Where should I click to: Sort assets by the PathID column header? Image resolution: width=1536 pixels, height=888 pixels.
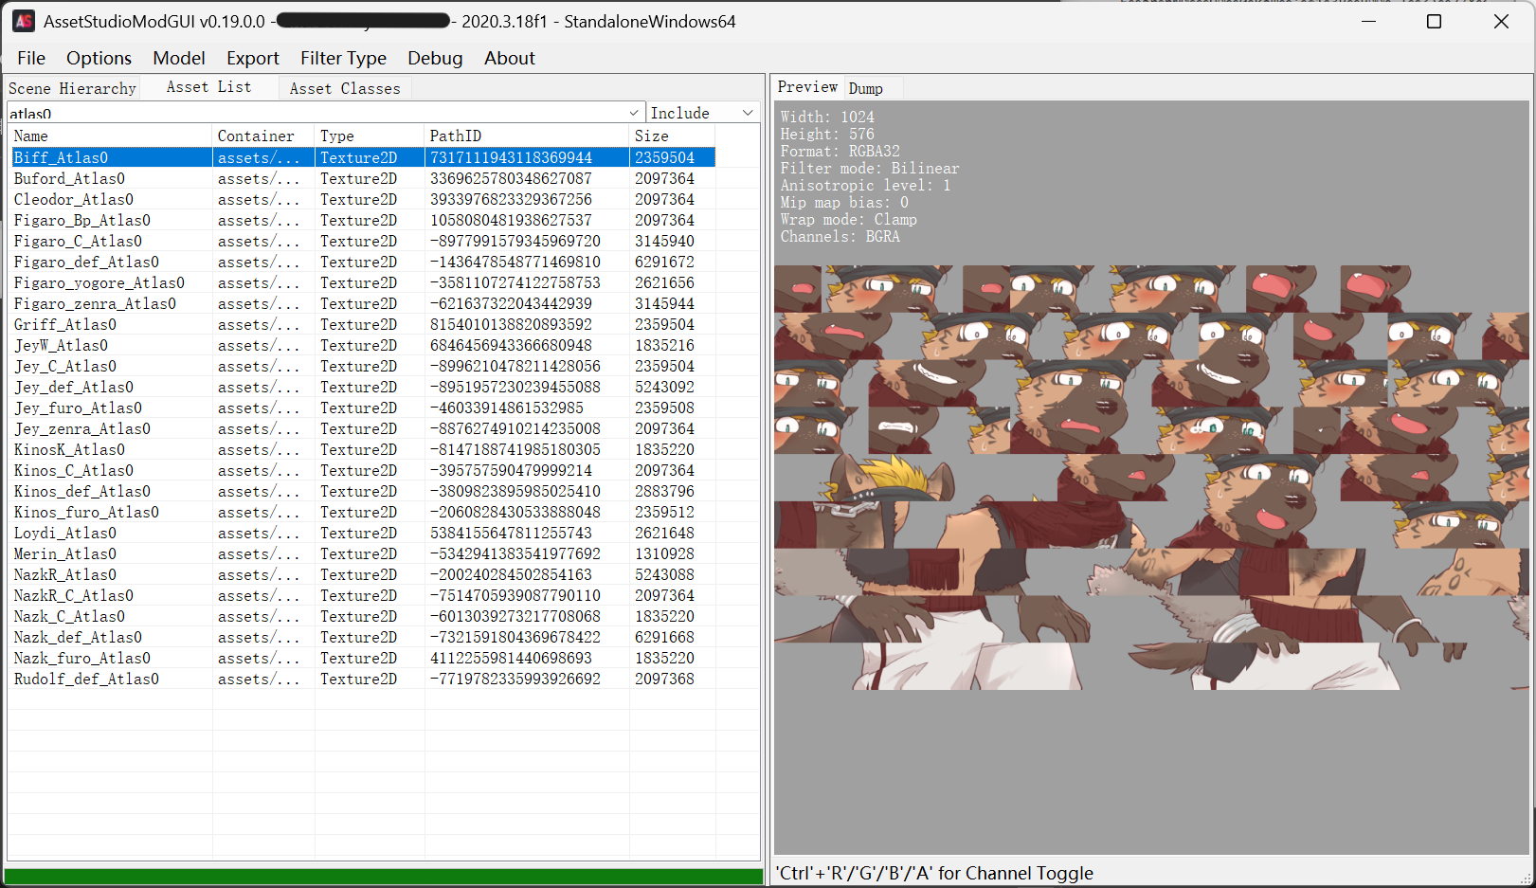tap(527, 136)
